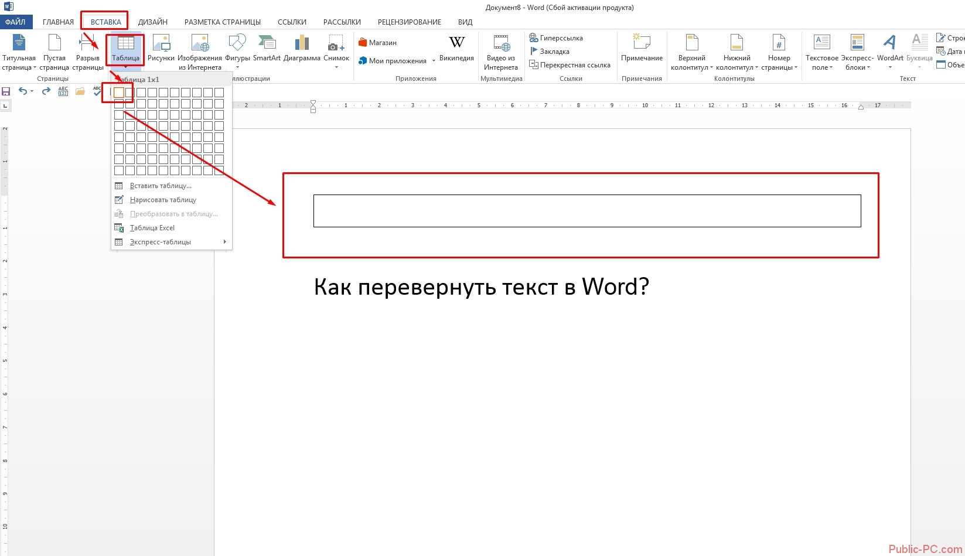Open the Титульная страница cover page gallery
The image size is (965, 556).
tap(19, 53)
